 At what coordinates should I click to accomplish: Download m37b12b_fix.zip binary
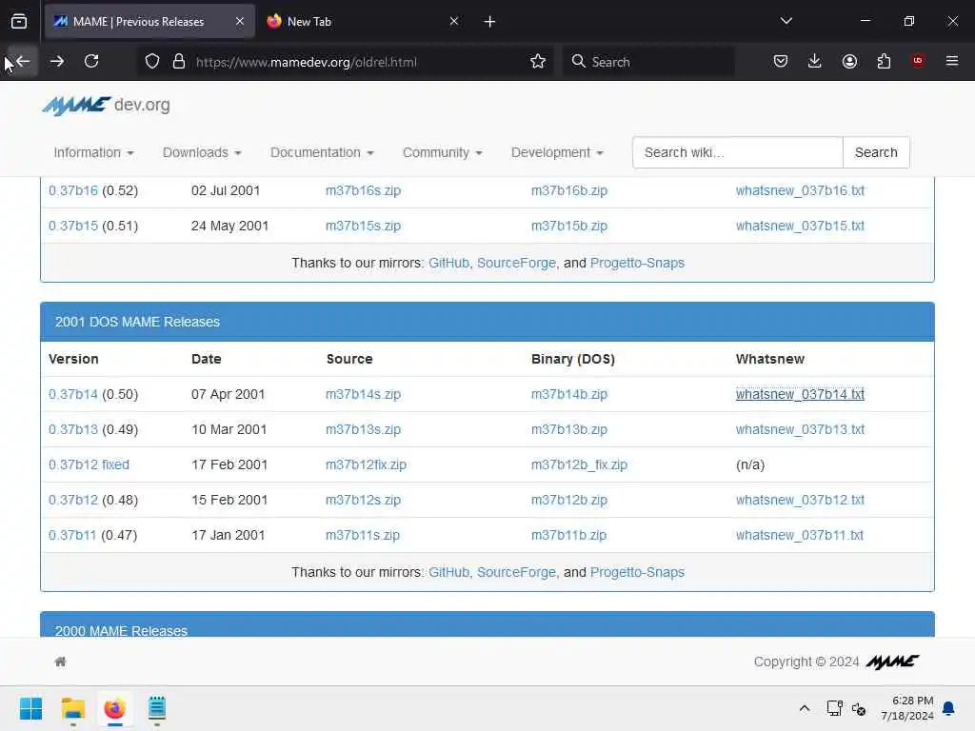(579, 464)
